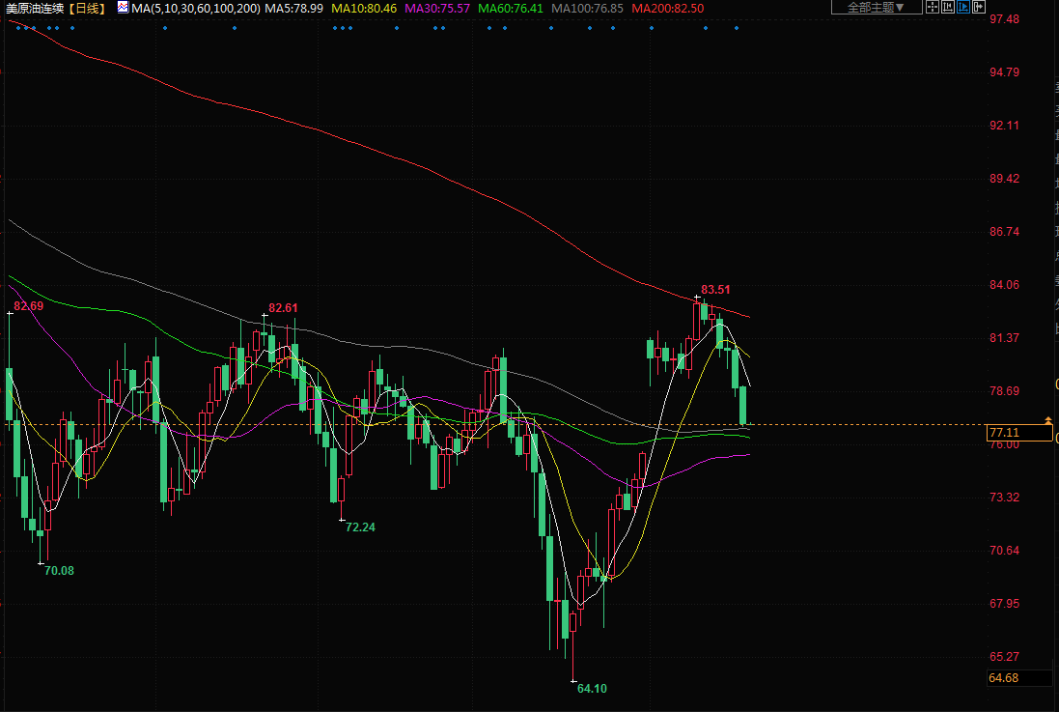Open the 全部主题 dropdown
Screen dimensions: 1059x712
point(876,8)
